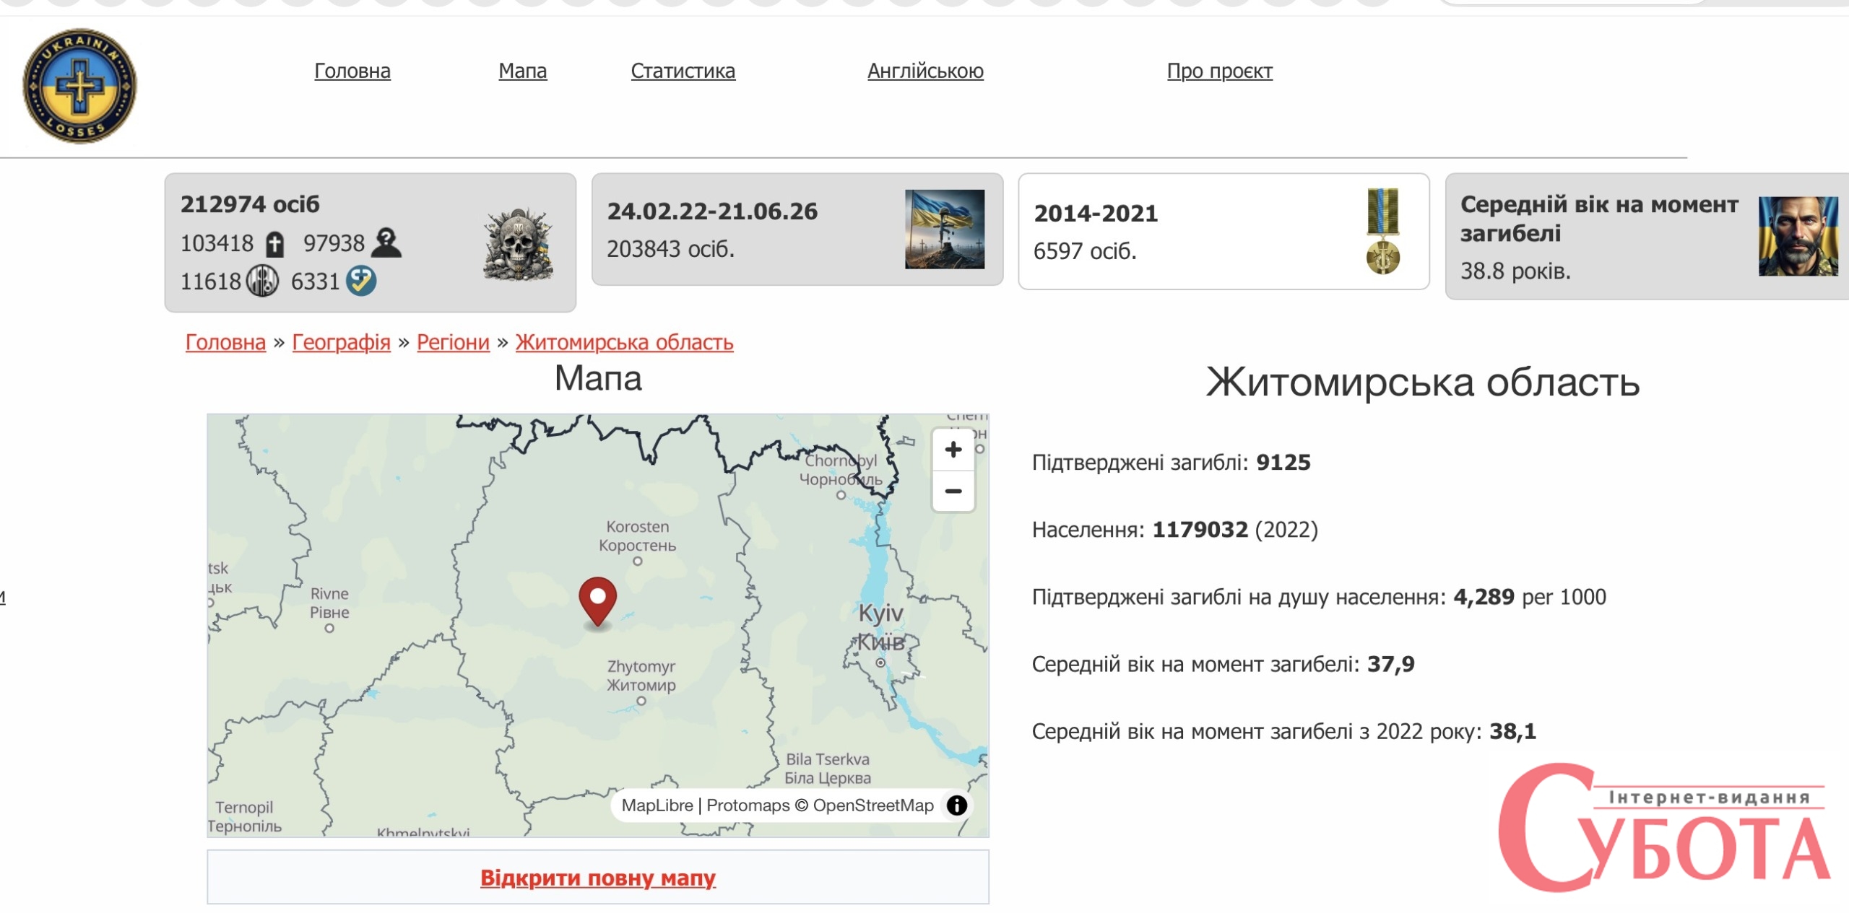Toggle the map attribution info icon
The image size is (1849, 913).
click(957, 805)
